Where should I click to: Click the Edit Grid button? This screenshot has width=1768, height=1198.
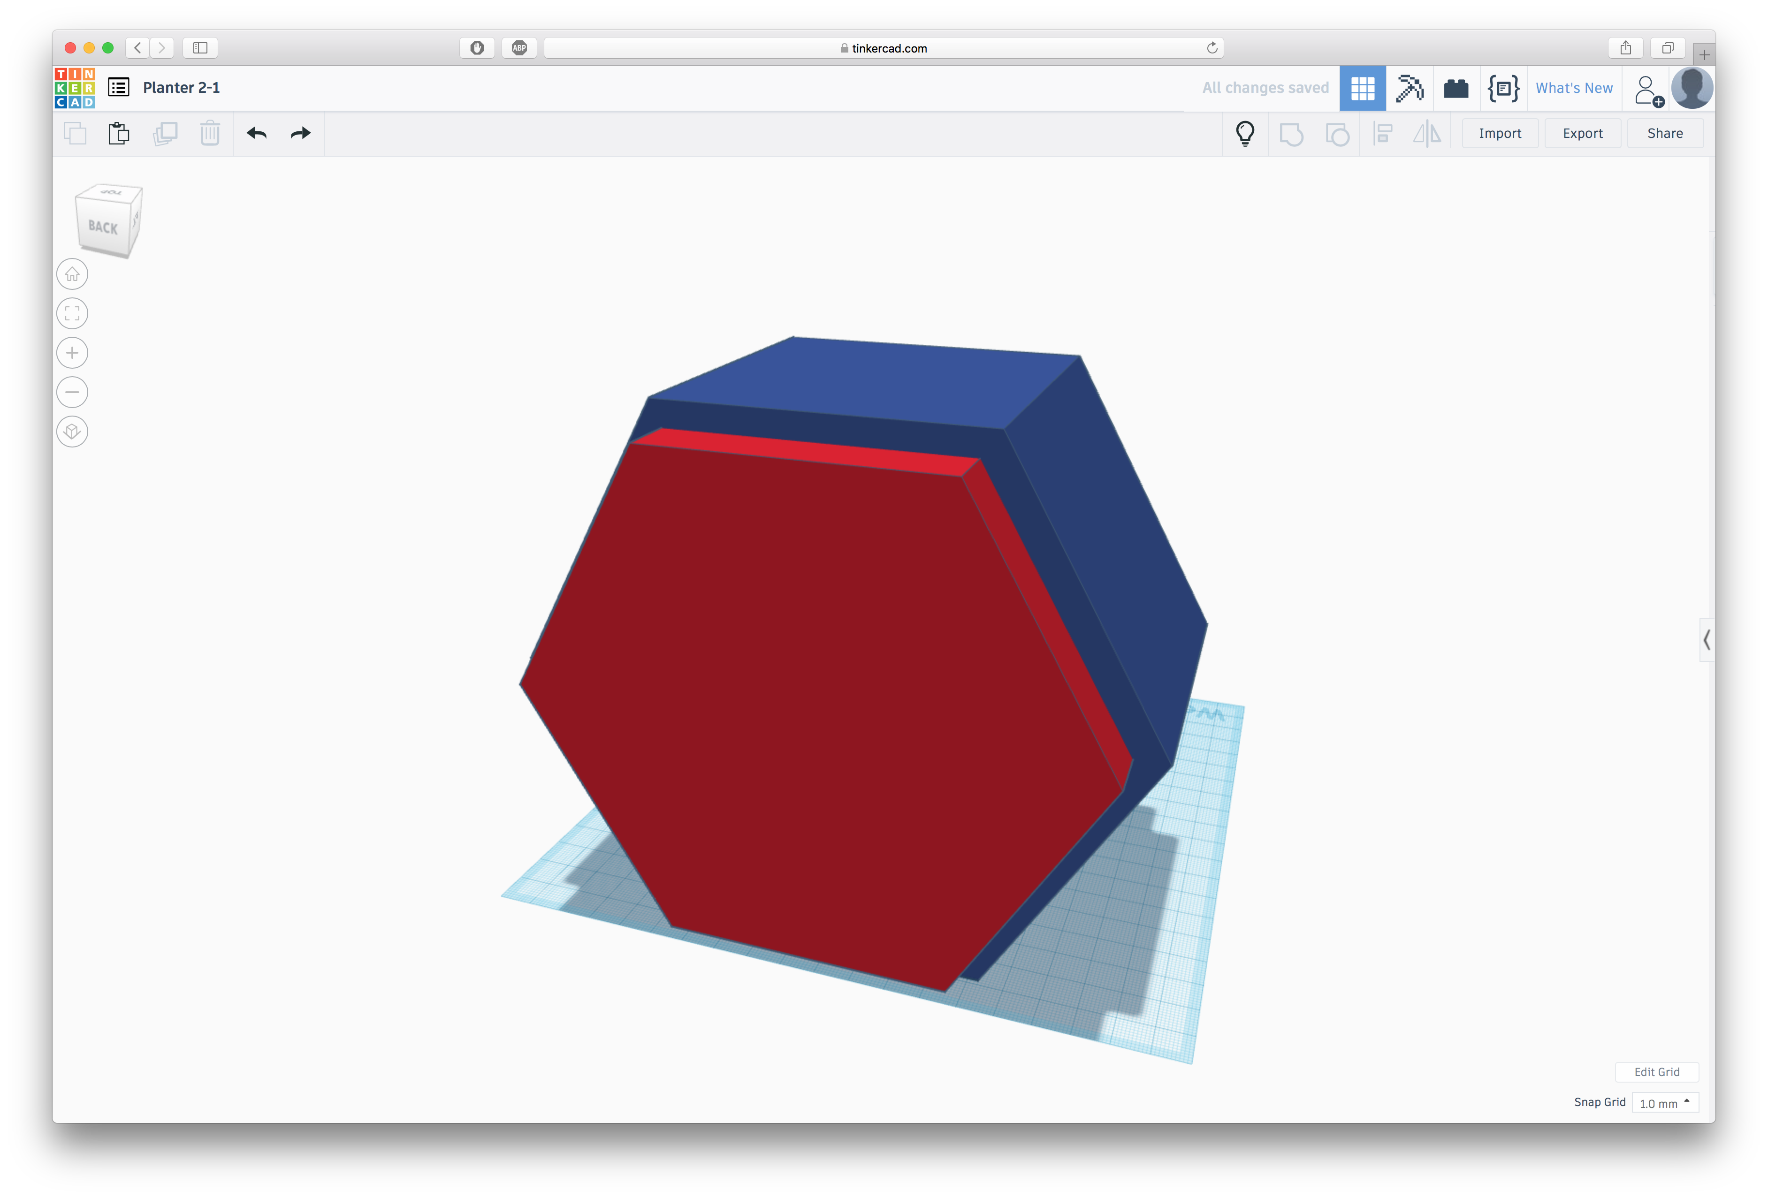[1656, 1072]
